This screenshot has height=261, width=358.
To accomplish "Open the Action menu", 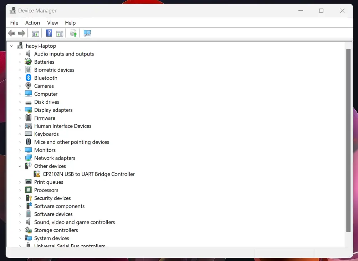I will click(x=32, y=22).
